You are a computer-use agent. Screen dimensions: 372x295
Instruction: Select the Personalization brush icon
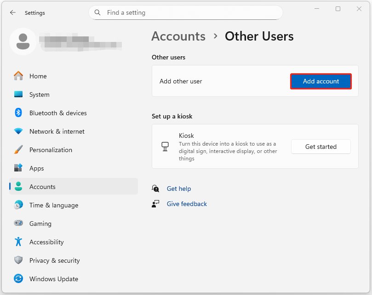(18, 150)
